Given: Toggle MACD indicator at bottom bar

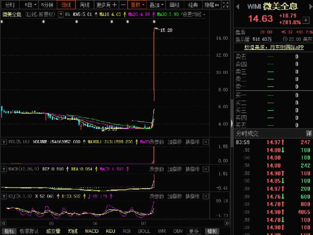Looking at the screenshot, I should (92, 231).
